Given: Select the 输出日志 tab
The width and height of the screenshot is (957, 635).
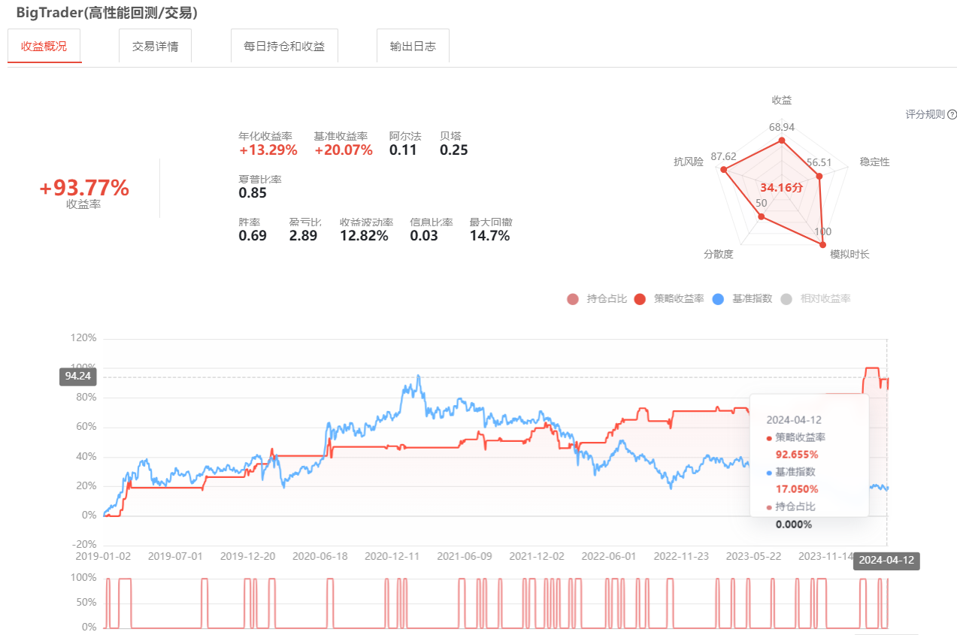Looking at the screenshot, I should (413, 46).
